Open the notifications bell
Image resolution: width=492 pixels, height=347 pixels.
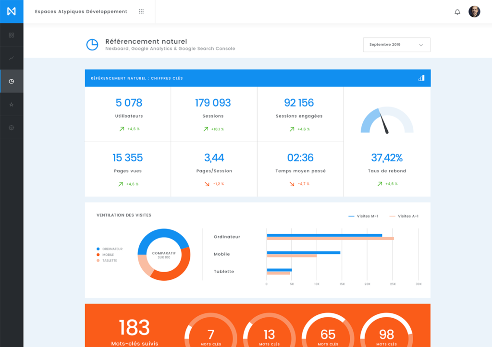pyautogui.click(x=458, y=11)
